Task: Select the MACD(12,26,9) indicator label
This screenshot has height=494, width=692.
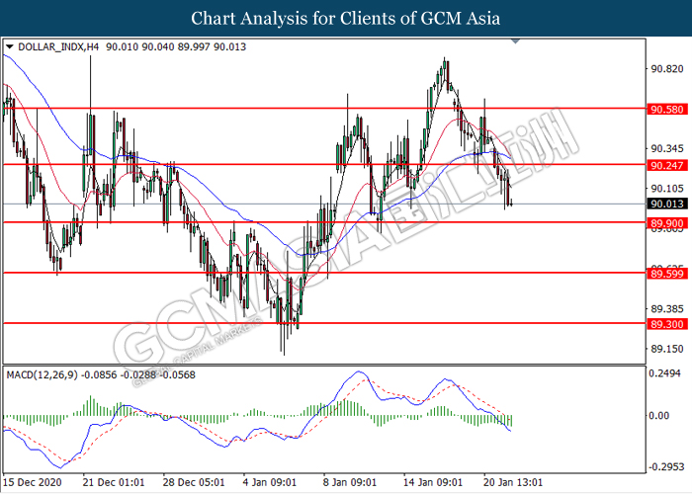Action: coord(42,374)
